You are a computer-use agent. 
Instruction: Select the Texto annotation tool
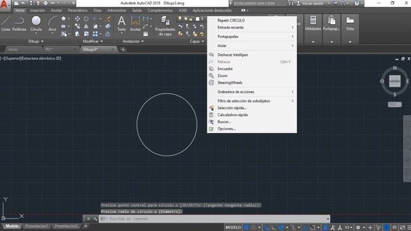[121, 24]
